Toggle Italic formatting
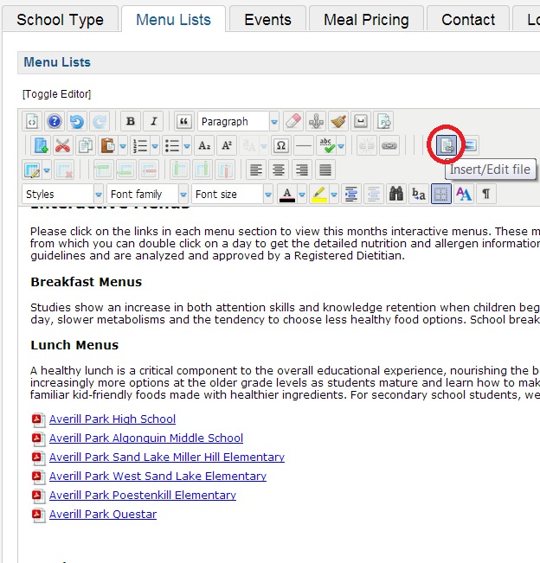 coord(153,122)
